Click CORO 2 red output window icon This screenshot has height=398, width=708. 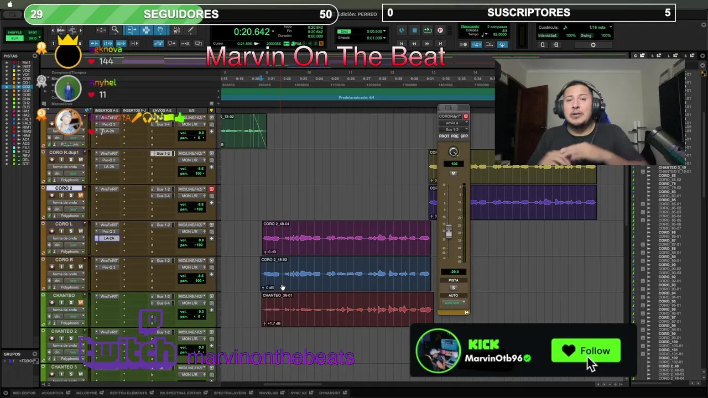point(211,189)
